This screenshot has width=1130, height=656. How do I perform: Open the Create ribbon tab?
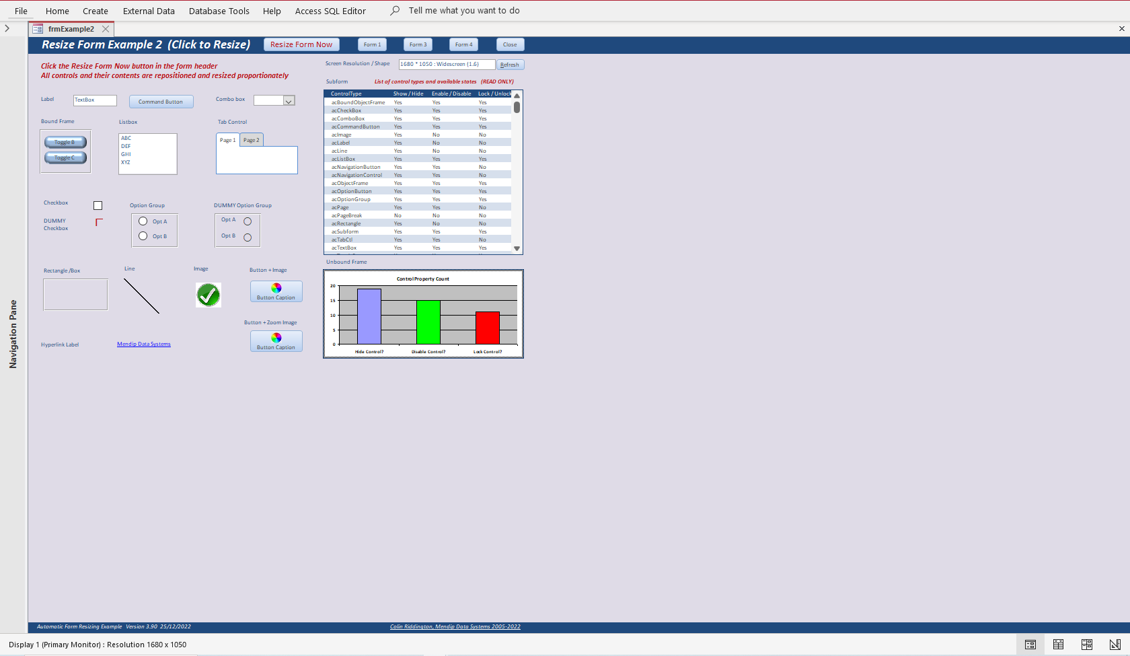pos(96,11)
